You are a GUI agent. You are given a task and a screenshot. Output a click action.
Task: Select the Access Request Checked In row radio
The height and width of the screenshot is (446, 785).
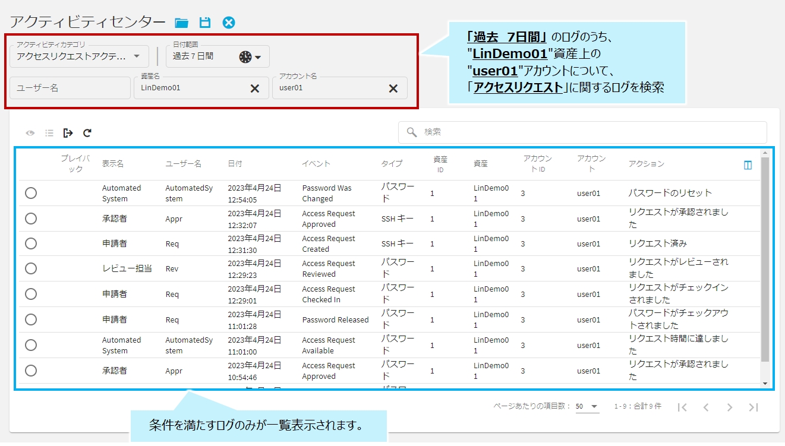(x=31, y=294)
